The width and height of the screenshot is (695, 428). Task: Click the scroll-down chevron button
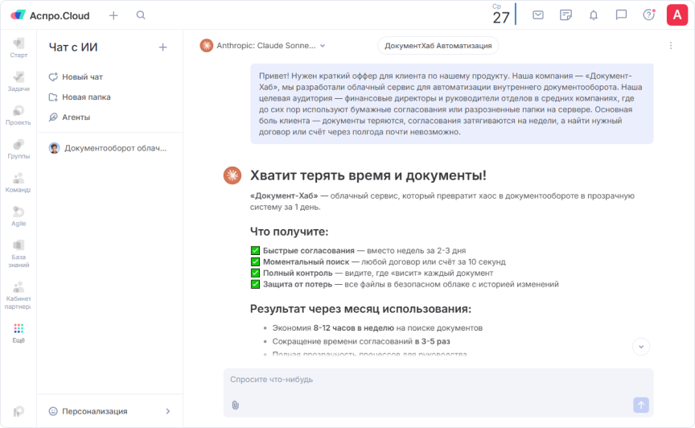pyautogui.click(x=641, y=347)
